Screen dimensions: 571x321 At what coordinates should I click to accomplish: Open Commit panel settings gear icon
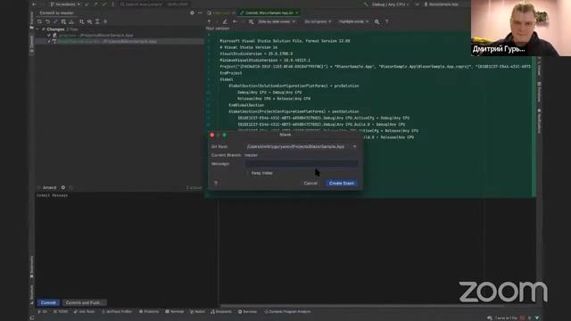[x=192, y=13]
